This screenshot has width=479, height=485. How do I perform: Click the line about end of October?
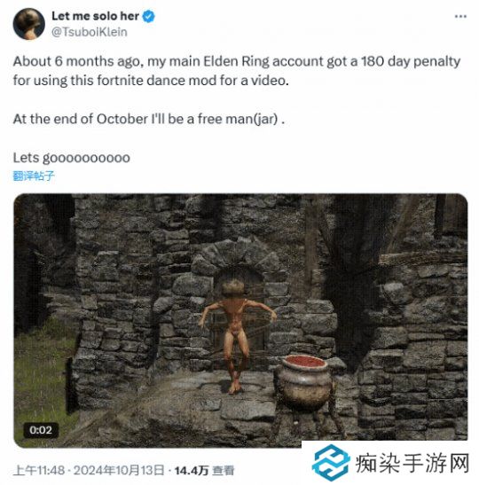pyautogui.click(x=148, y=119)
